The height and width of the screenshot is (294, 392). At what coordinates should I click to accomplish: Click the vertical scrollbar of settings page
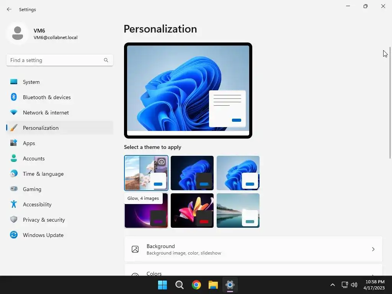click(x=390, y=103)
